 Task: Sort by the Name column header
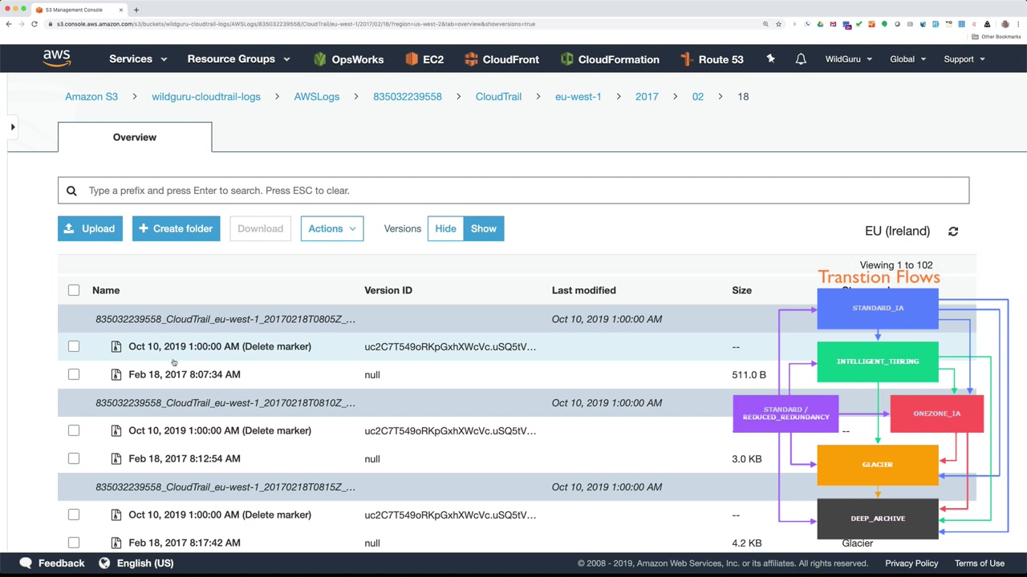[106, 290]
